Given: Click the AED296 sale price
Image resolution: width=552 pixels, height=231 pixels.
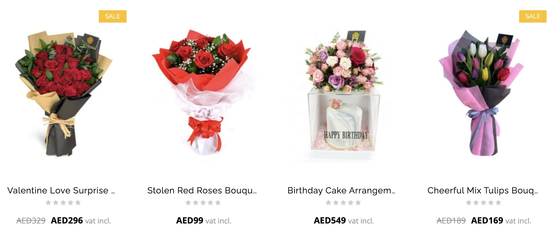Looking at the screenshot, I should (67, 220).
